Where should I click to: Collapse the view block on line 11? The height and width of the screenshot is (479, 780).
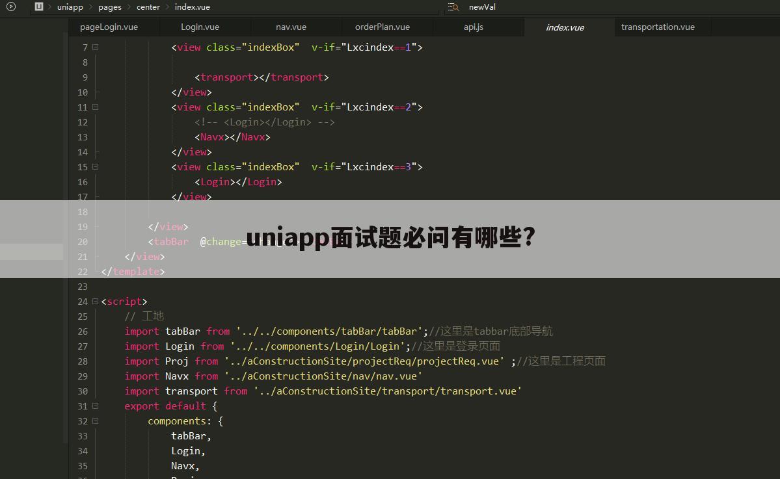pos(94,107)
